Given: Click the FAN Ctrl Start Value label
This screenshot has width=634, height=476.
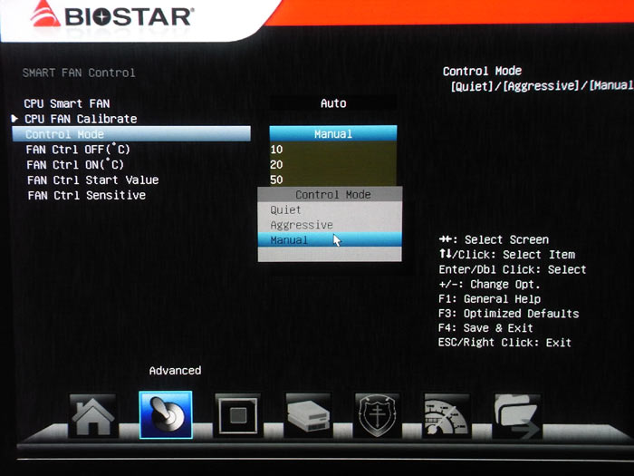Looking at the screenshot, I should point(92,180).
